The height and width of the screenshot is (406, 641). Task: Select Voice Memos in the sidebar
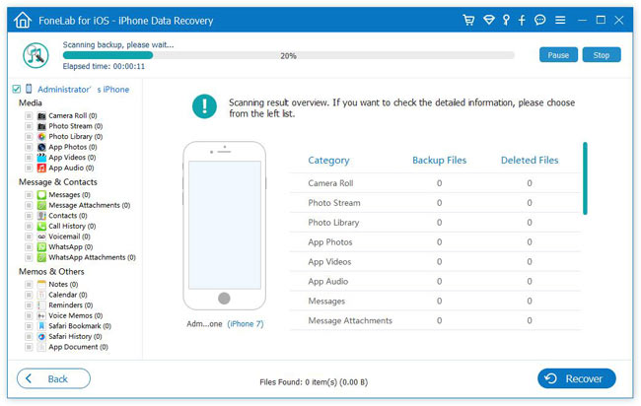[76, 315]
